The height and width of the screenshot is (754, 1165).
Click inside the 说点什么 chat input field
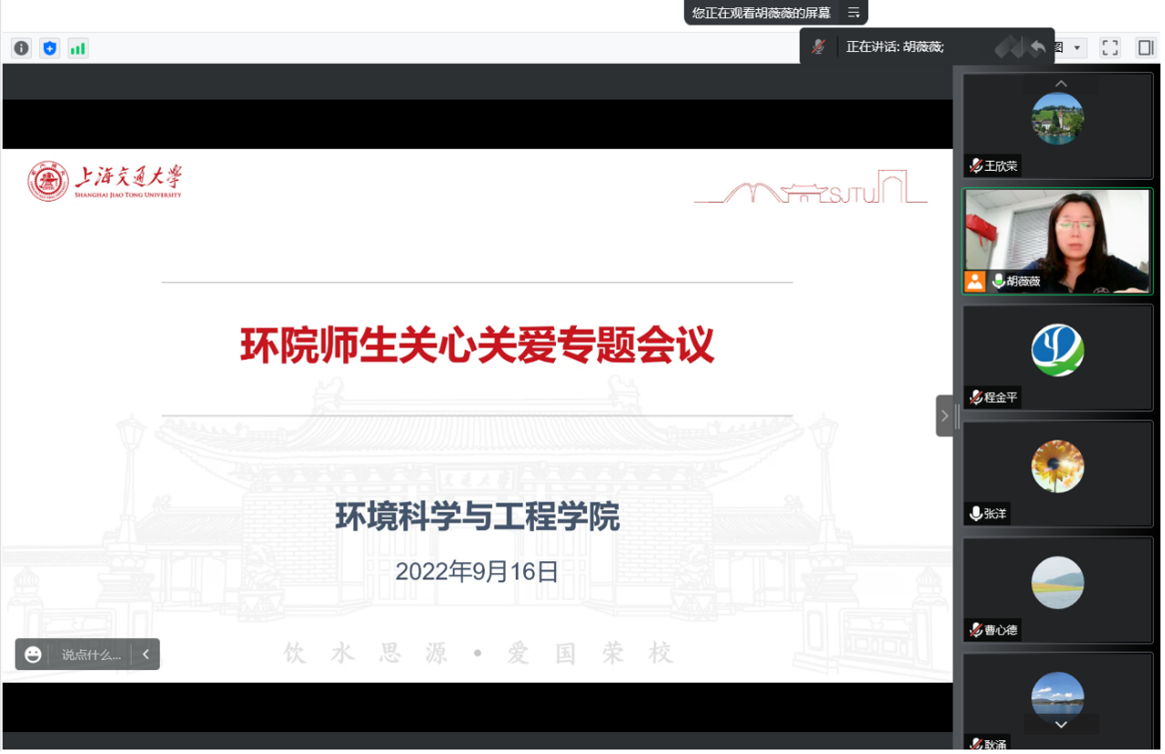(91, 654)
